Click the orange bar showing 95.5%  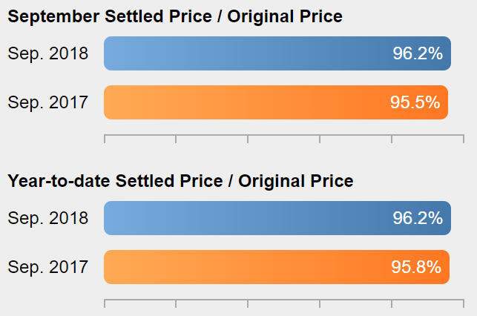(x=276, y=102)
